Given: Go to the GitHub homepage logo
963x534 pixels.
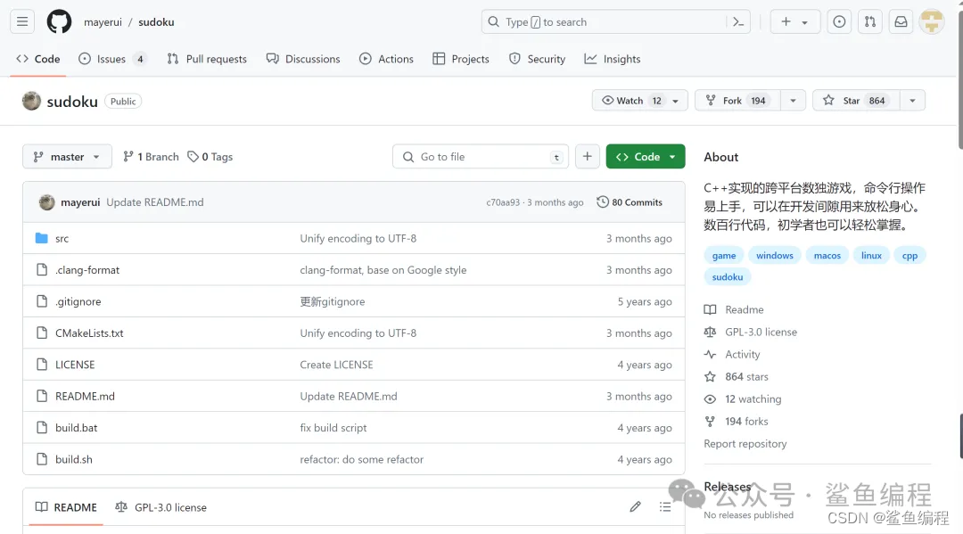Looking at the screenshot, I should [x=59, y=22].
